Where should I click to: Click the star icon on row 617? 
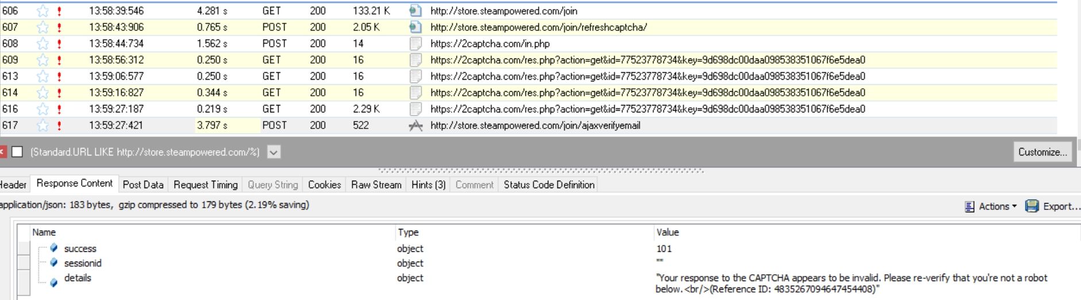[43, 126]
